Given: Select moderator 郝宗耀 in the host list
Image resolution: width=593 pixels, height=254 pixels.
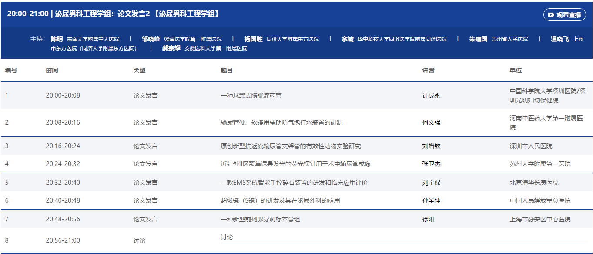Looking at the screenshot, I should 171,48.
